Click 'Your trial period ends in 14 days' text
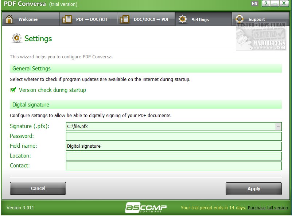This screenshot has height=217, width=292. pyautogui.click(x=213, y=208)
